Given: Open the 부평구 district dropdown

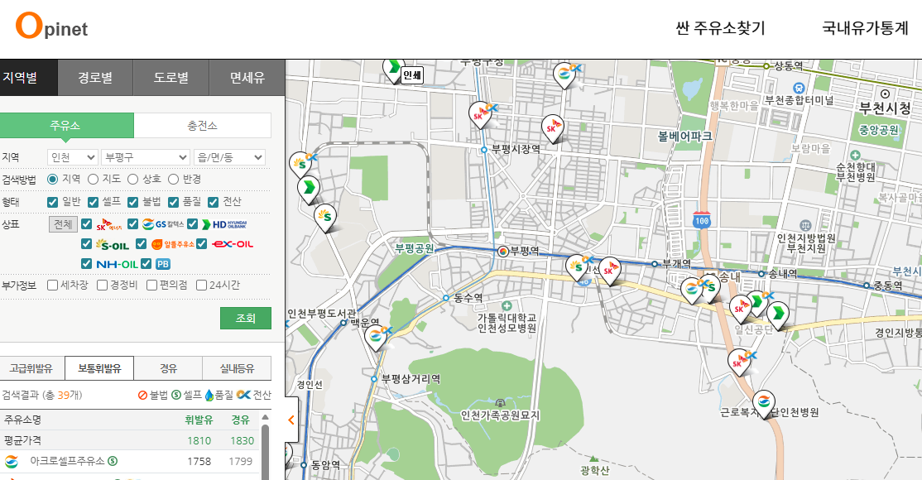Looking at the screenshot, I should [142, 156].
